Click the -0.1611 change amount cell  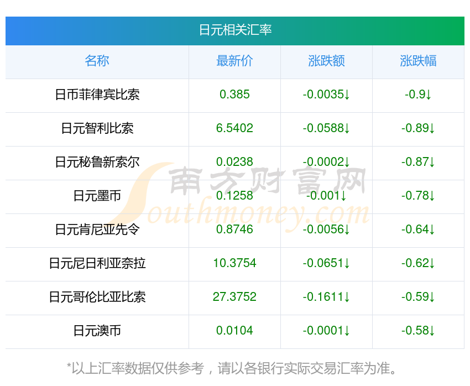326,297
